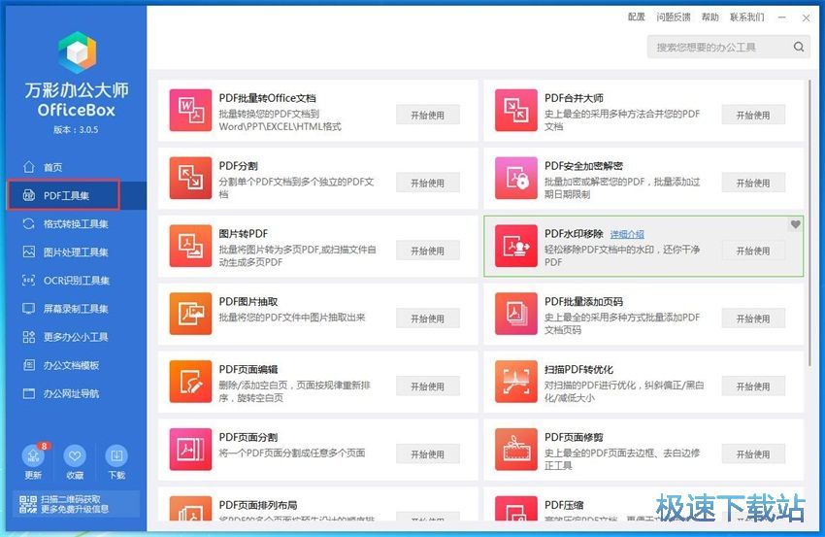Viewport: 825px width, 537px height.
Task: Click 开始使用 for PDF水印移除
Action: [753, 251]
